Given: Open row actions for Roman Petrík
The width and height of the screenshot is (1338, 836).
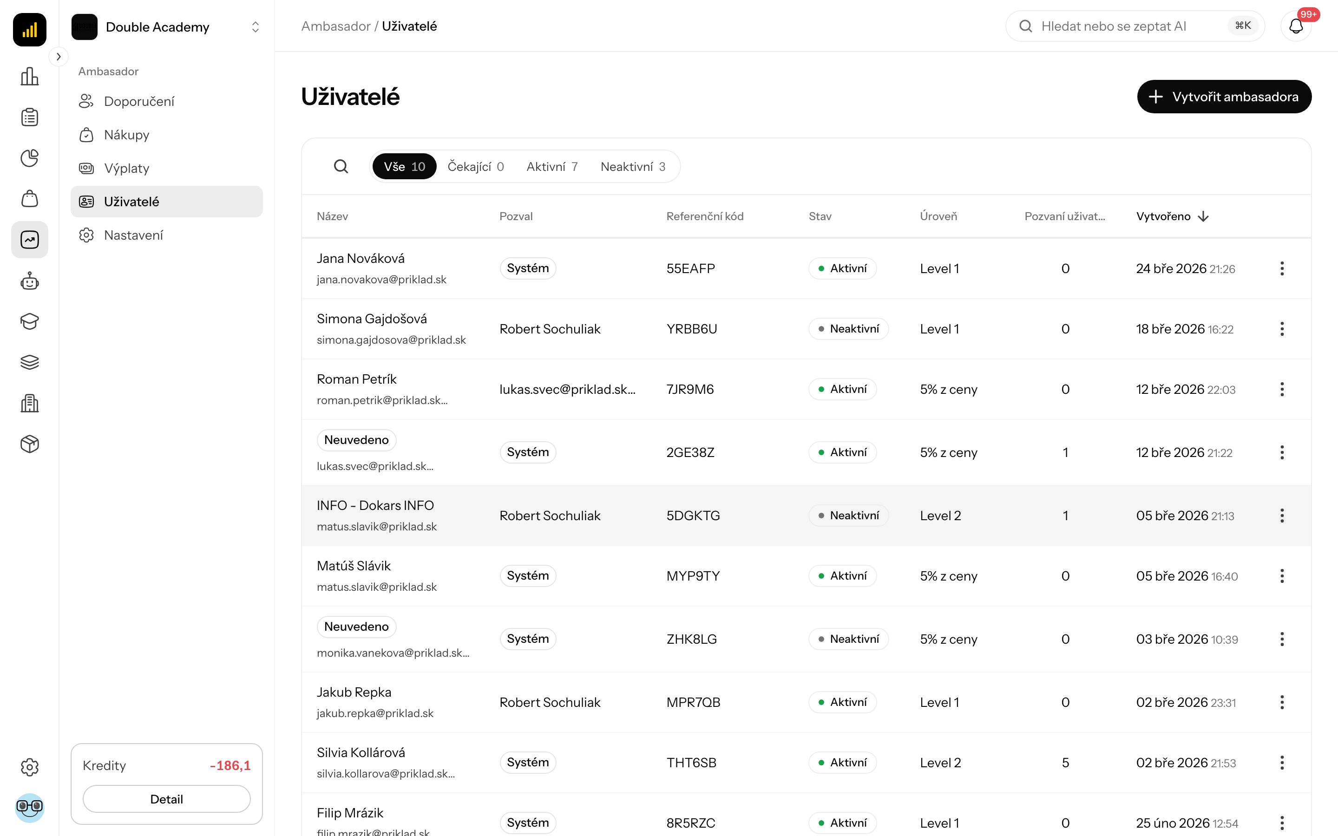Looking at the screenshot, I should [x=1282, y=389].
